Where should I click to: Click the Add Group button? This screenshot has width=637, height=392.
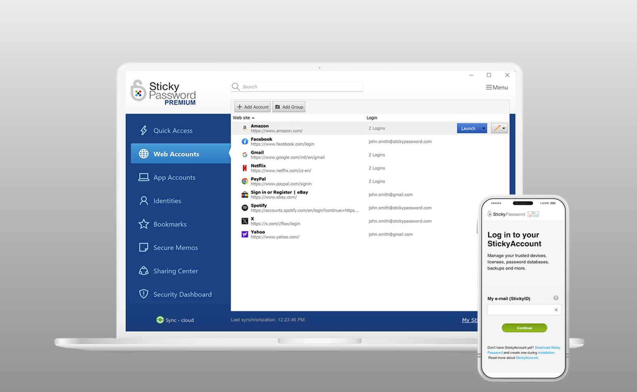coord(289,107)
